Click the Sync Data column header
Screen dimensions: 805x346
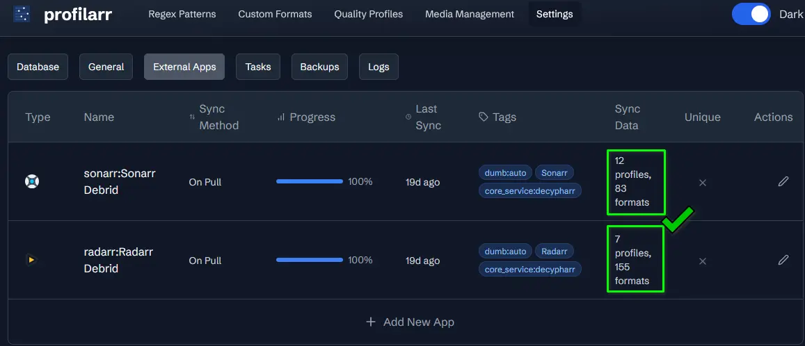point(628,117)
